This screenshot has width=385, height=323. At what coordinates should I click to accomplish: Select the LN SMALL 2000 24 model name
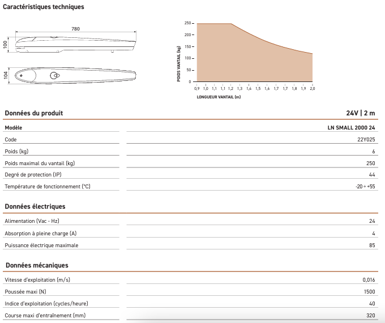pos(352,128)
